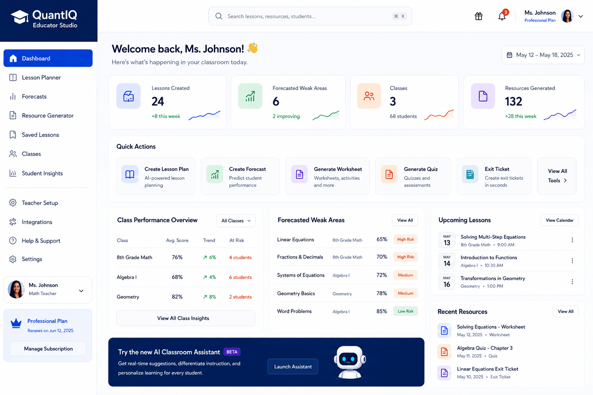
Task: Click the Exit Ticket icon
Action: coord(470,174)
